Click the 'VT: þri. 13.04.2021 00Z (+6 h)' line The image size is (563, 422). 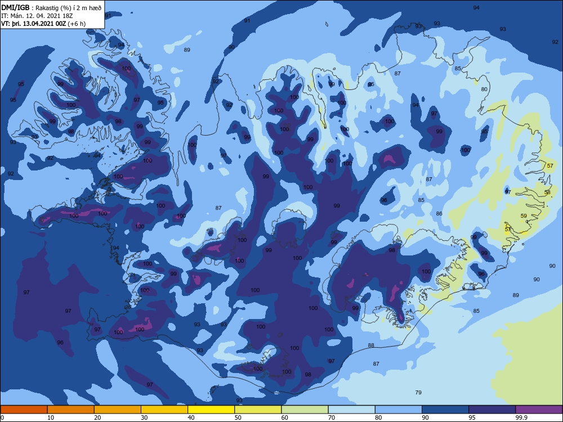coord(43,24)
